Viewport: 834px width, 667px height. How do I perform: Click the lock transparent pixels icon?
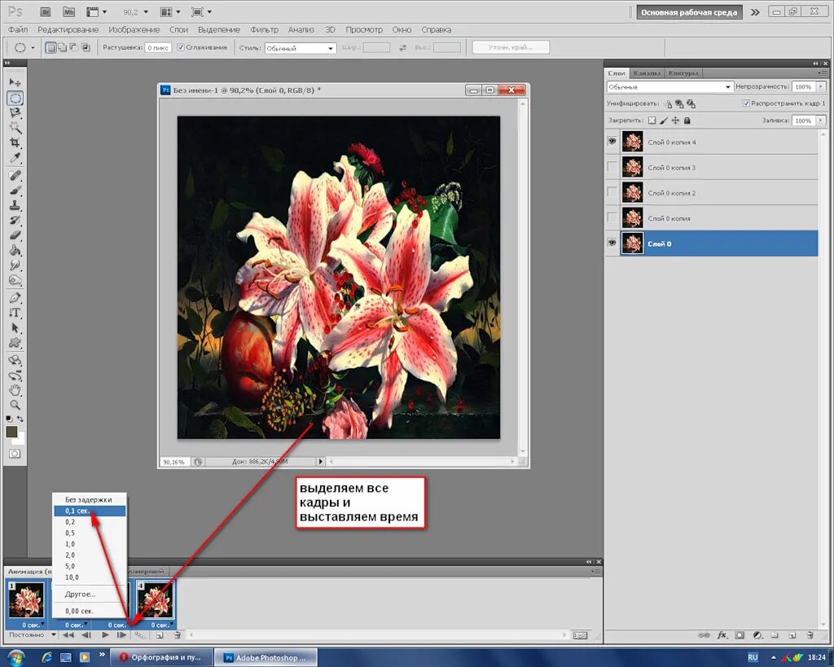(652, 121)
